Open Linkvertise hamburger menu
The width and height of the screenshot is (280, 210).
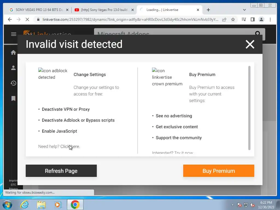(14, 34)
